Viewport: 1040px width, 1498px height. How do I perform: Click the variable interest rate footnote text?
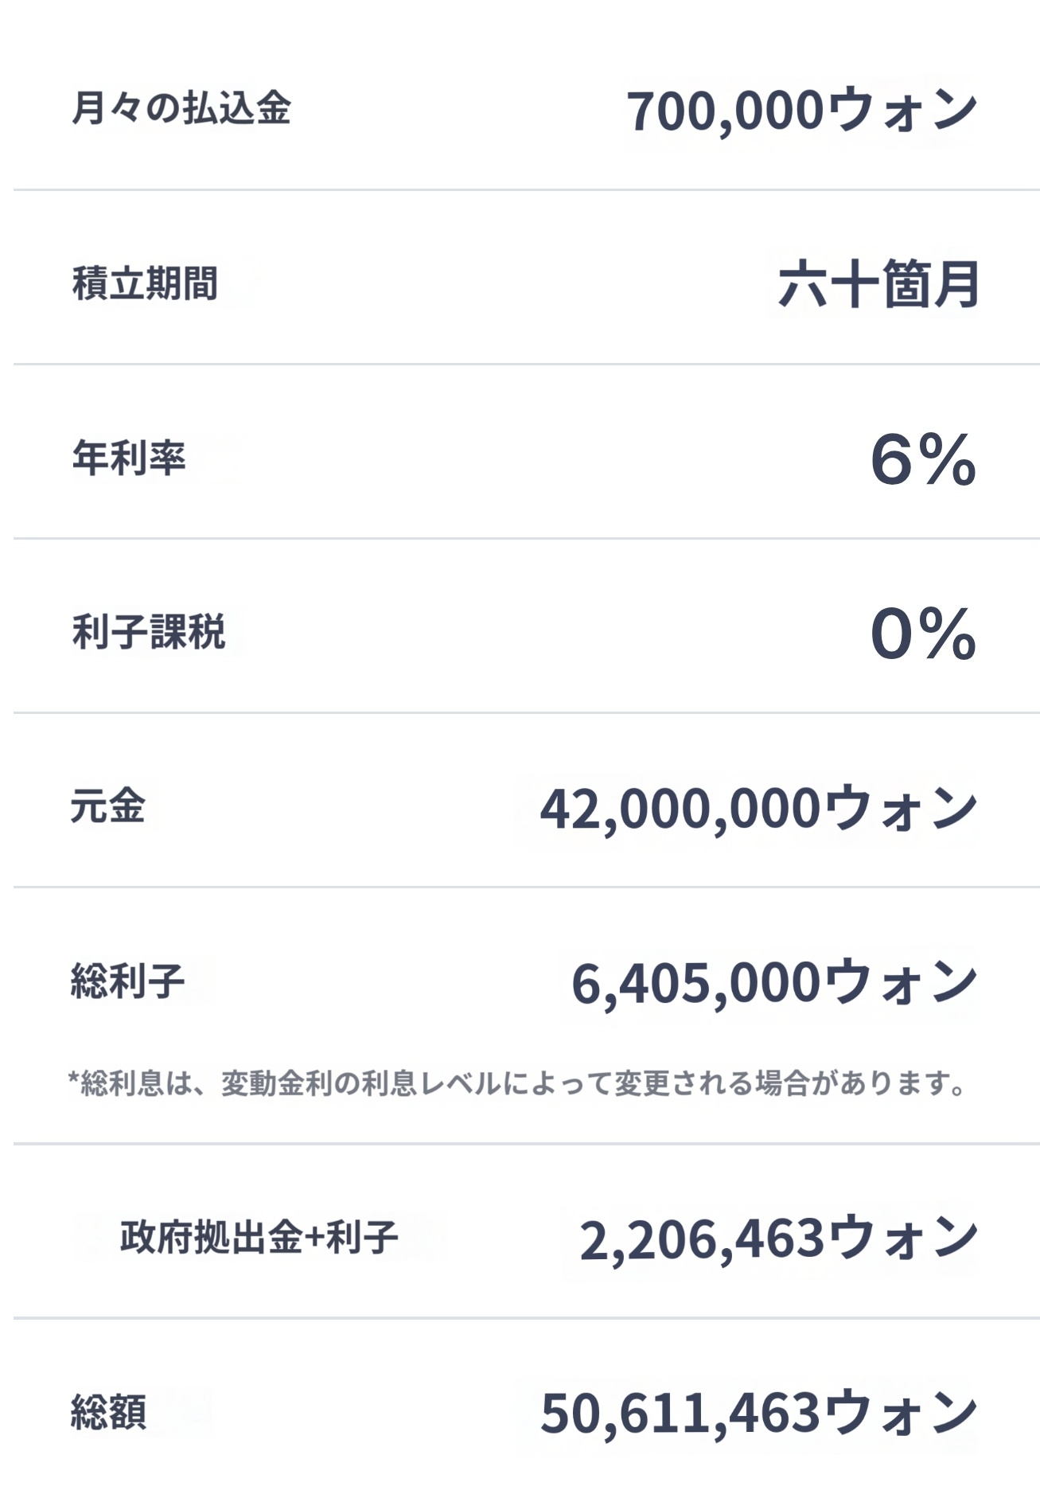pos(517,1083)
